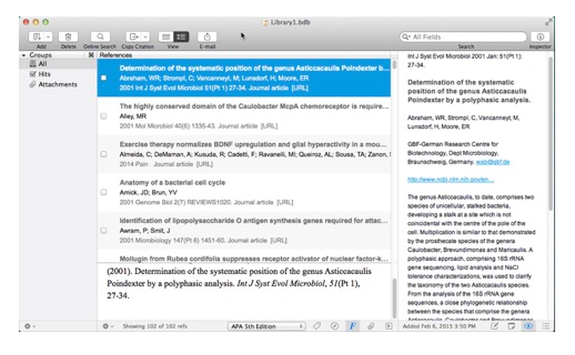Copy Citation for selected reference
575x355 pixels.
(134, 36)
